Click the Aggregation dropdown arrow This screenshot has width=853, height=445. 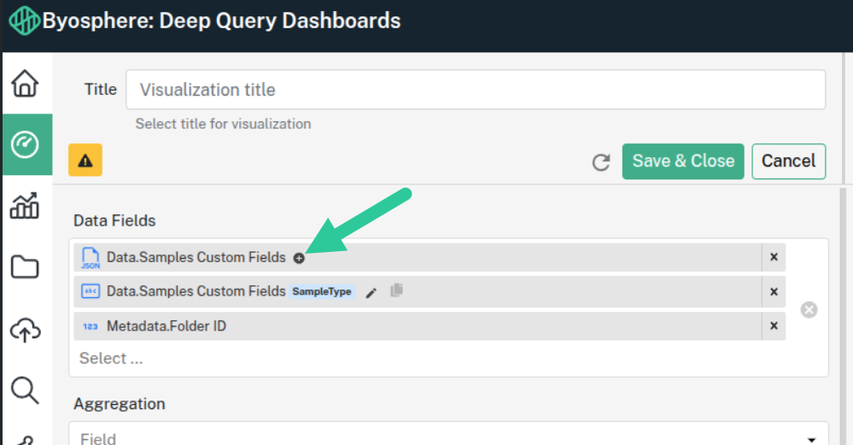pos(812,439)
